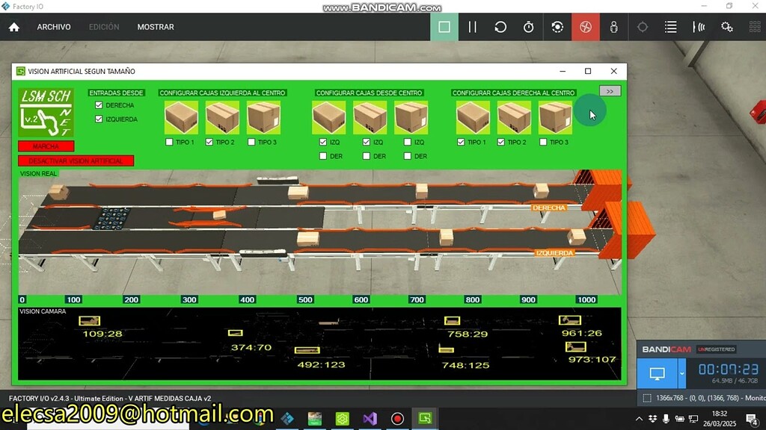Open the drivers list icon
Screen dimensions: 766x430
click(x=670, y=26)
